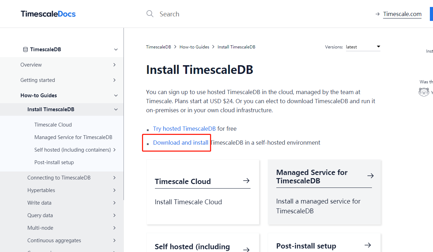Viewport: 433px width, 252px height.
Task: Open Managed Service for TimescaleDB in sidebar
Action: 73,137
